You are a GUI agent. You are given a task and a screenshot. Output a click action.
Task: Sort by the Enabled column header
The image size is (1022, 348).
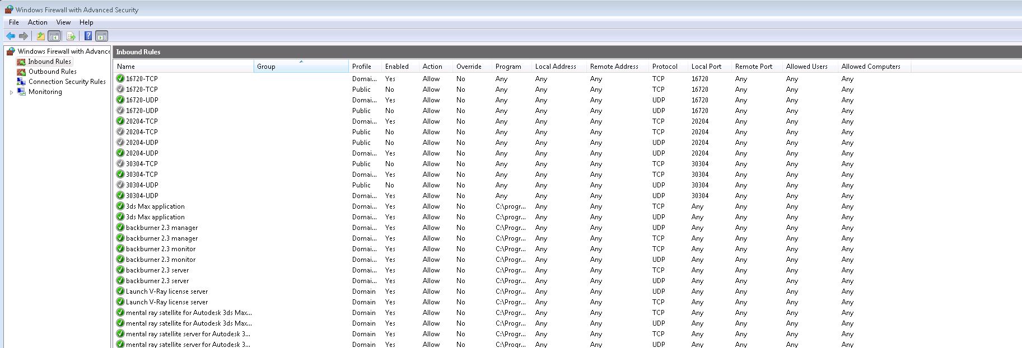[400, 66]
